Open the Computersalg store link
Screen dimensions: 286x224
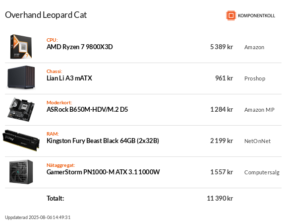(x=262, y=172)
